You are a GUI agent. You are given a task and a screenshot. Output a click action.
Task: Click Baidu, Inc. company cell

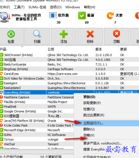pyautogui.click(x=55, y=64)
